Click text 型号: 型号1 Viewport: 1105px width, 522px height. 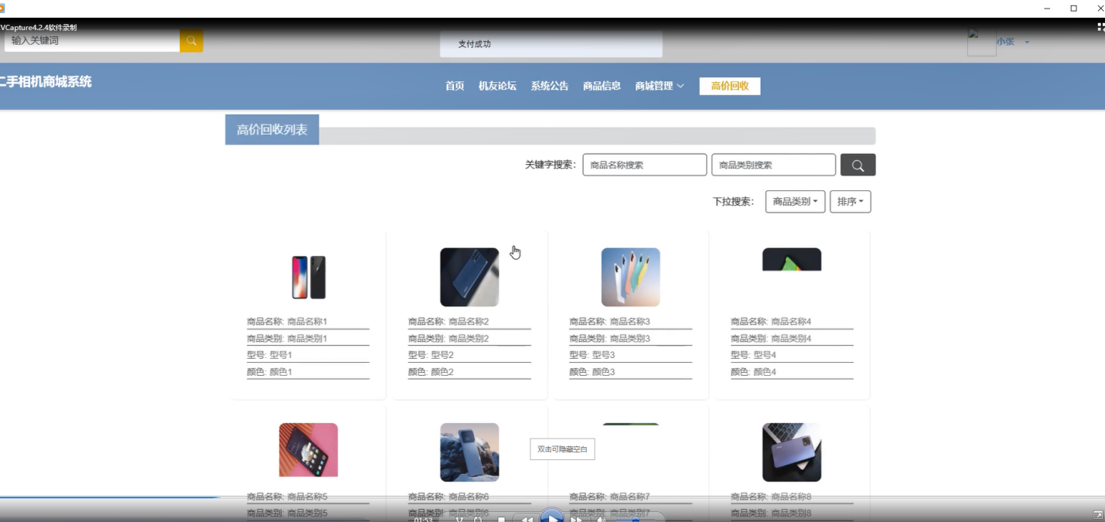[269, 355]
